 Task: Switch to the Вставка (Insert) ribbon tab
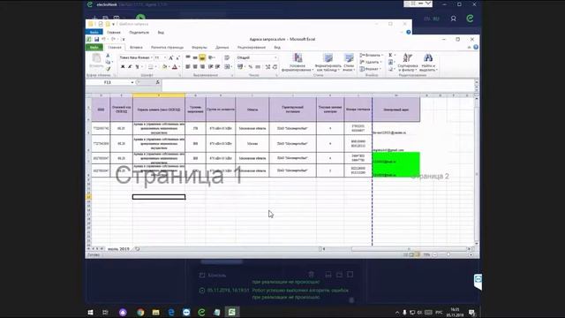click(136, 47)
